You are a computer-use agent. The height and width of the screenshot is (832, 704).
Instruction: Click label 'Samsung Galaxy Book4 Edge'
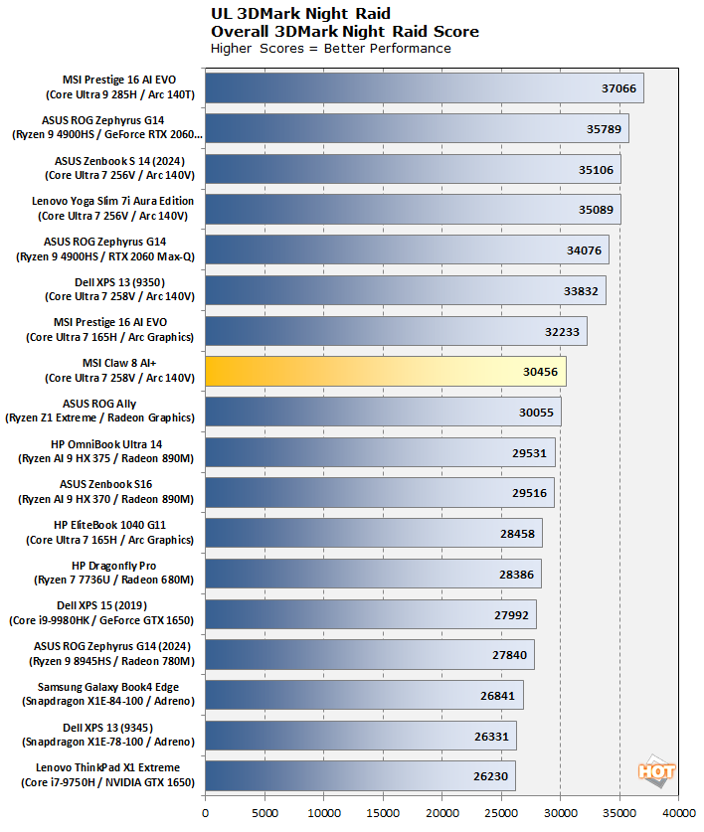108,687
